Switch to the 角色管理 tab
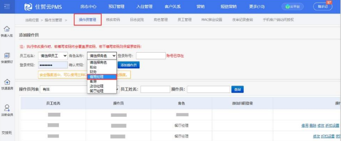Screen dimensions: 341x141 click(161, 20)
